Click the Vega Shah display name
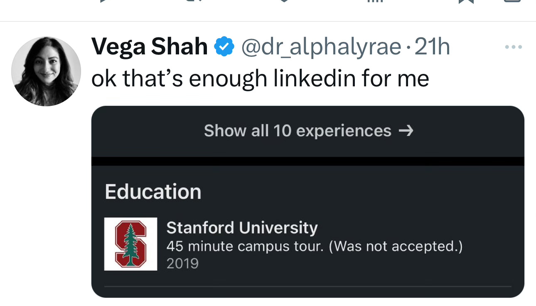The width and height of the screenshot is (536, 306). 149,47
